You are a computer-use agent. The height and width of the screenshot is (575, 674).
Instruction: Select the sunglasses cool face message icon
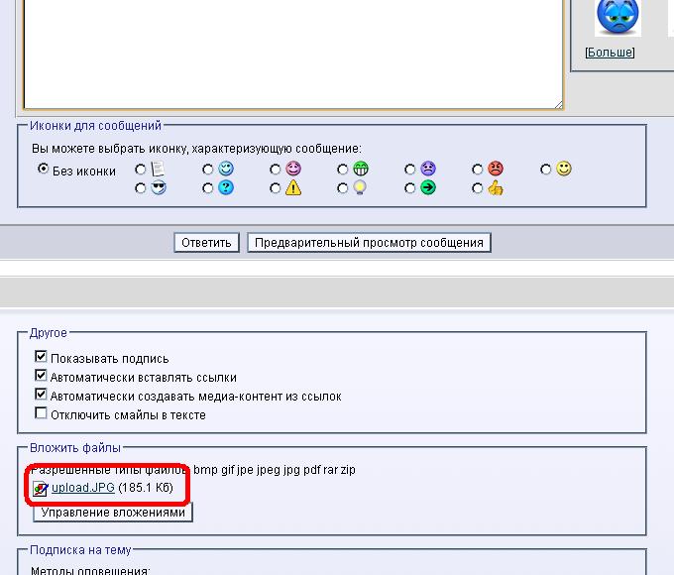click(141, 188)
